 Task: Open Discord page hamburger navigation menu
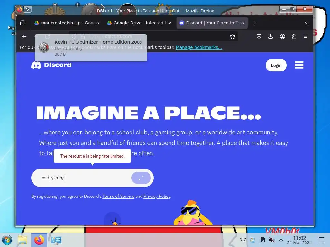coord(299,65)
